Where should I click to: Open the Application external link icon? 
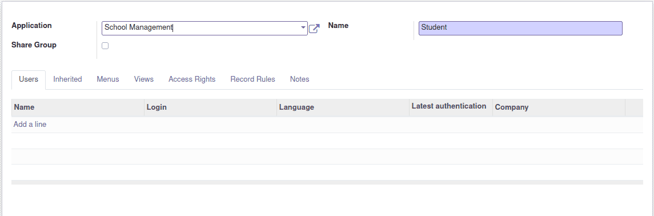(x=314, y=29)
